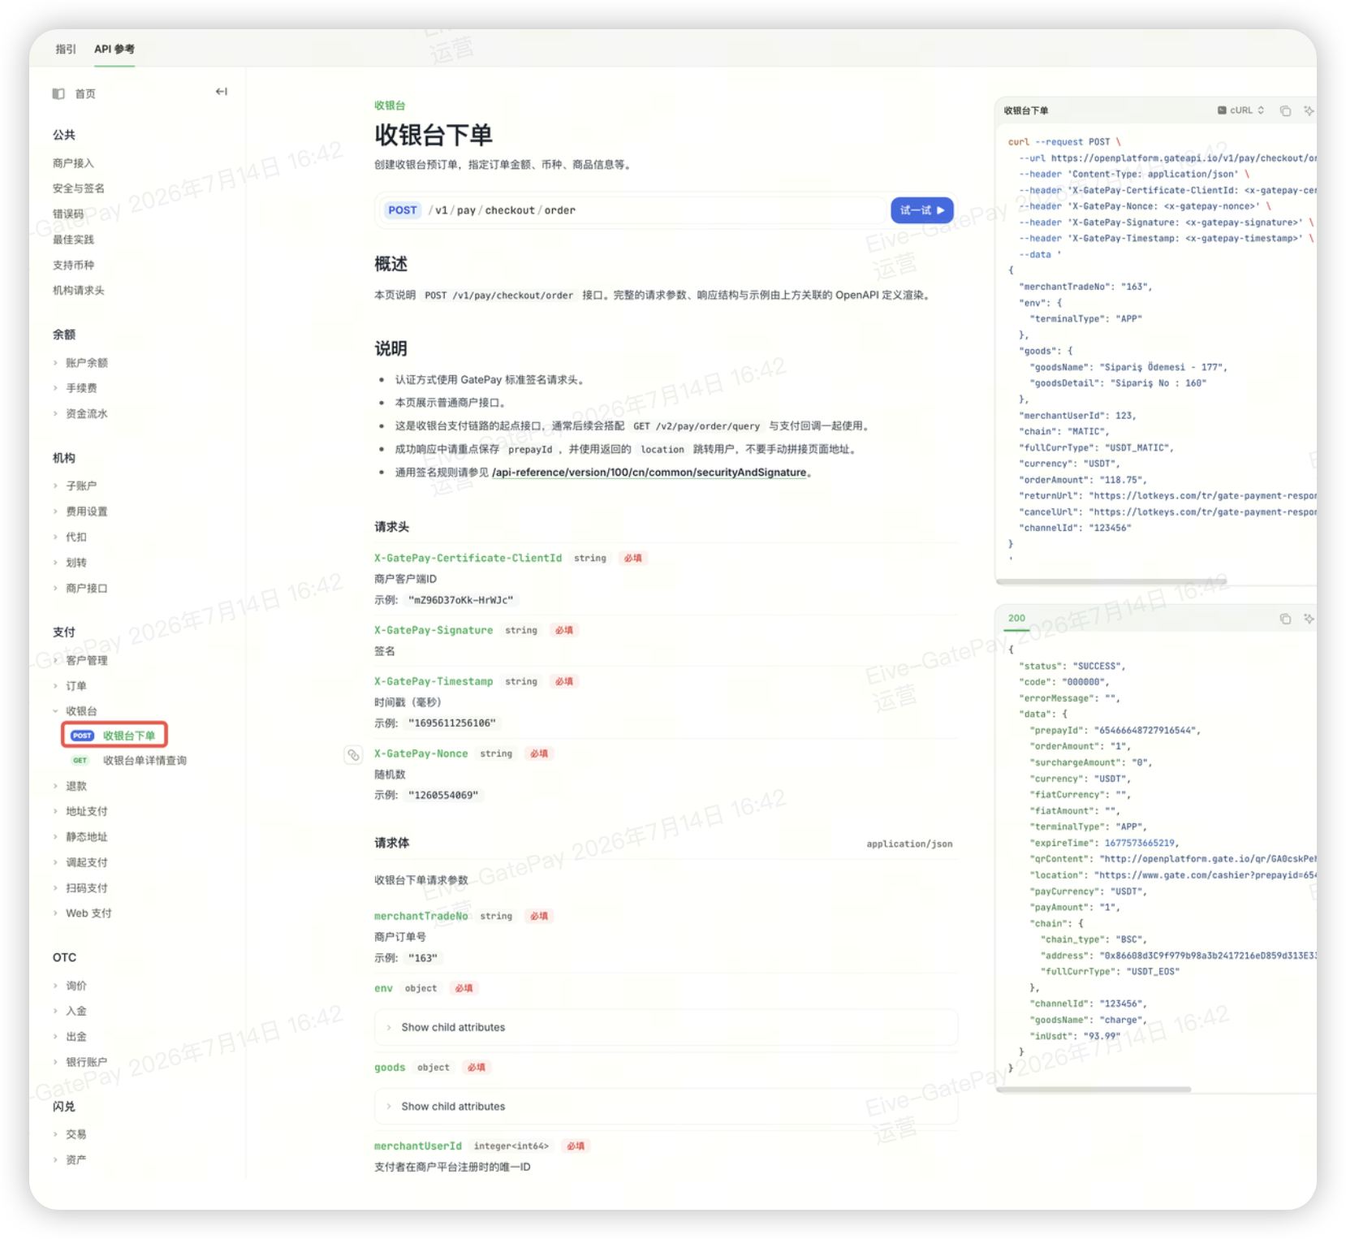Image resolution: width=1346 pixels, height=1239 pixels.
Task: Click the anchor link icon beside X-GatePay-Nonce
Action: pos(353,754)
